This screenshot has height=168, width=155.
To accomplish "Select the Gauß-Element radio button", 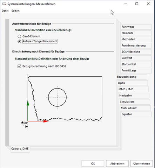I will coord(19,36).
